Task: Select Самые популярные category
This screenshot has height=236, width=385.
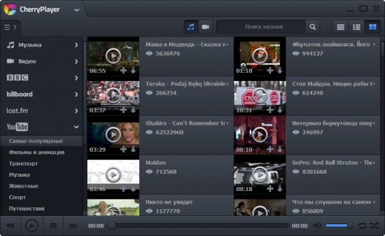Action: click(x=42, y=141)
